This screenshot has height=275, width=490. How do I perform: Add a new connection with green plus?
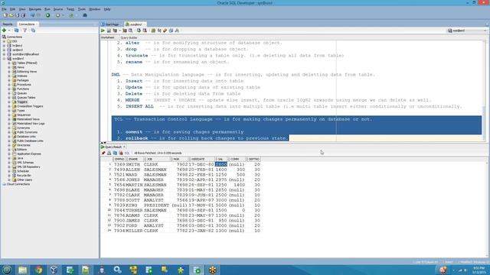coord(4,31)
